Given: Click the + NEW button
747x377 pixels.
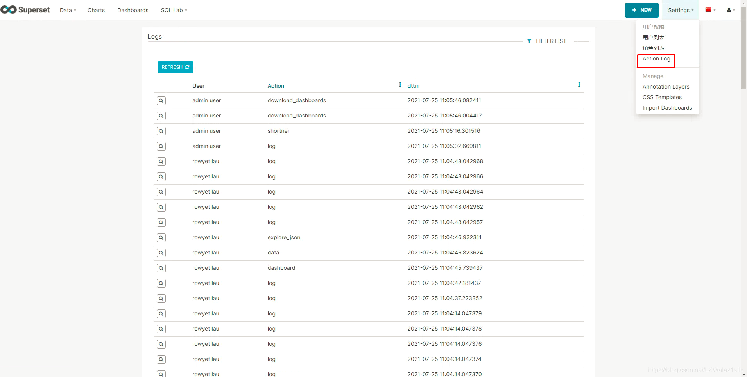Looking at the screenshot, I should (641, 10).
